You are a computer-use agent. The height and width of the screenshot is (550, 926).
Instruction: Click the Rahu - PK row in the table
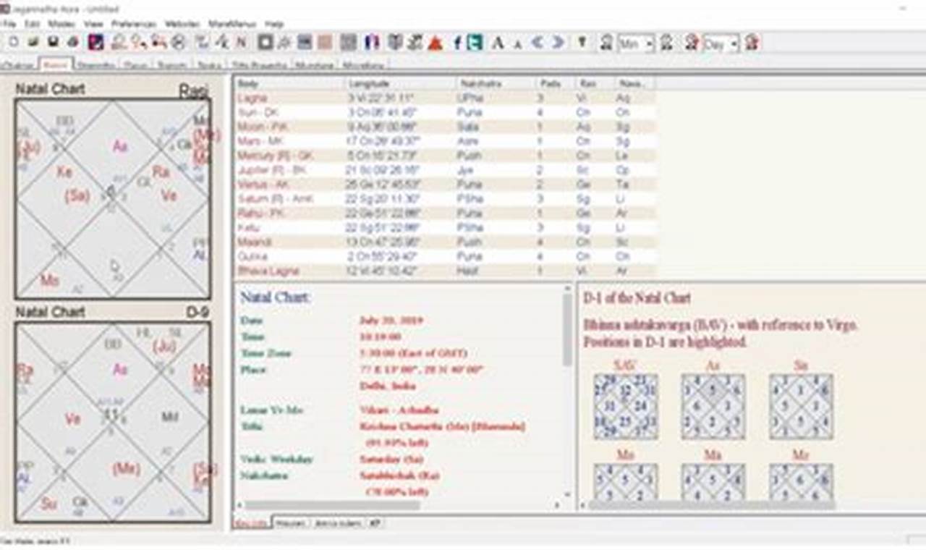(326, 213)
